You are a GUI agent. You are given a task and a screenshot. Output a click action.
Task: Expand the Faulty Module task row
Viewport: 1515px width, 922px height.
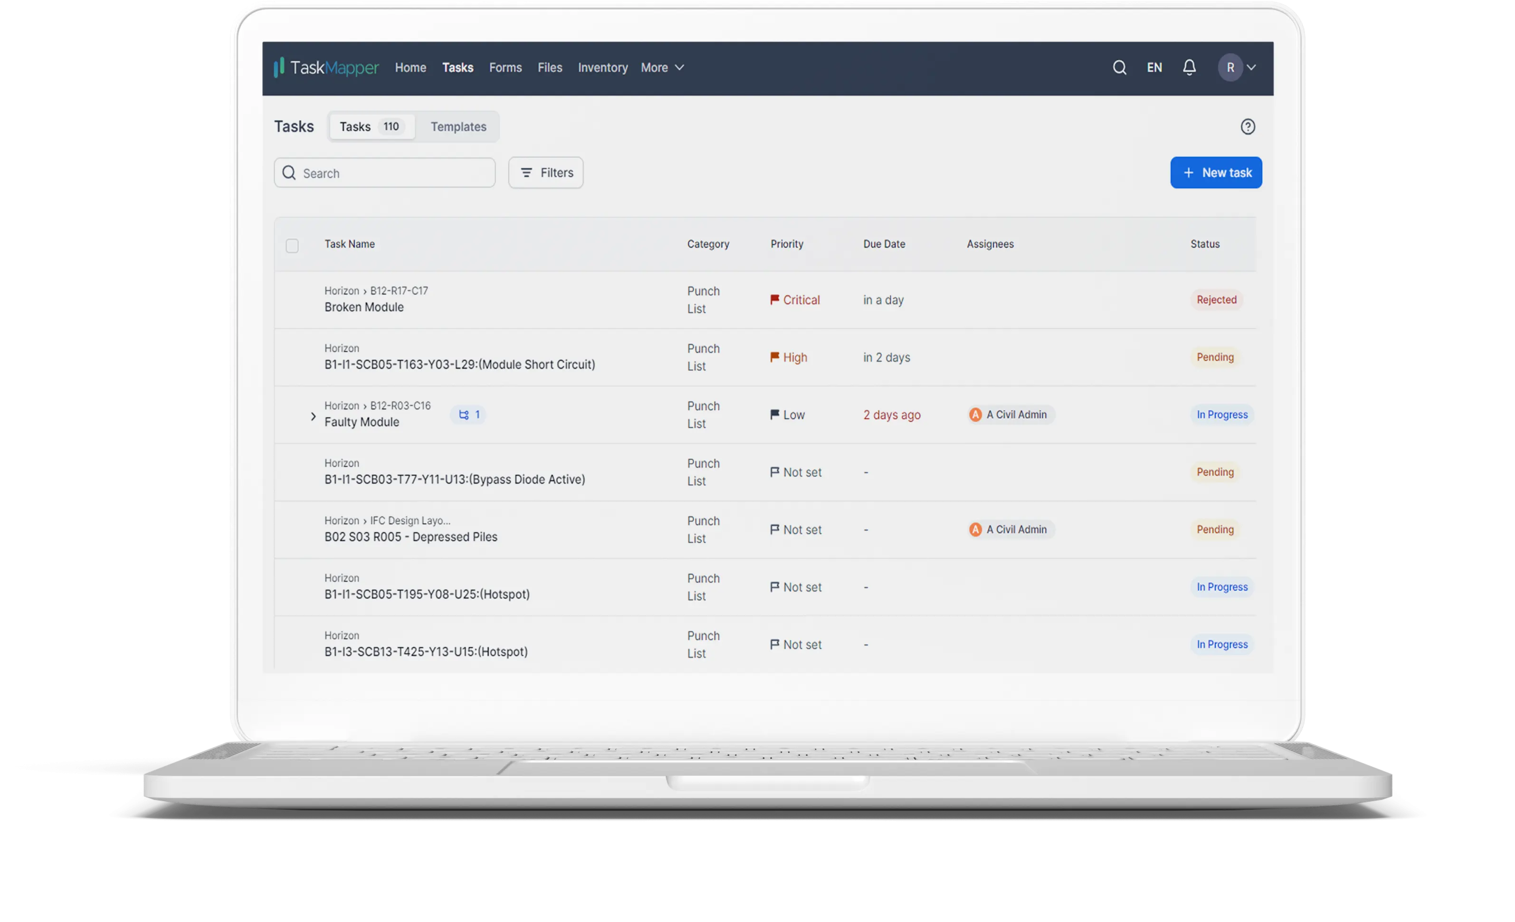point(313,417)
